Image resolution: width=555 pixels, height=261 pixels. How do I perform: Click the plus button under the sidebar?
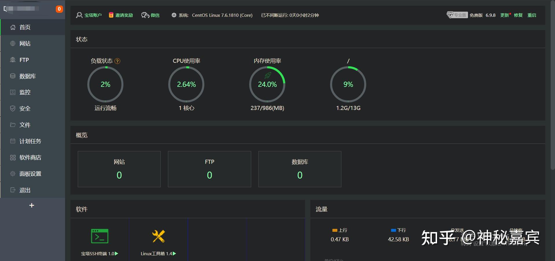[32, 205]
